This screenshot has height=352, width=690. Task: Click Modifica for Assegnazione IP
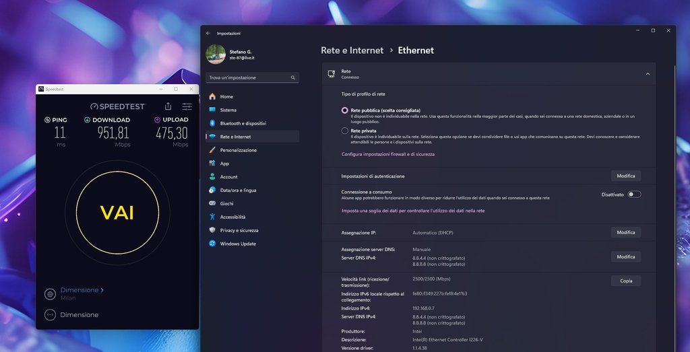[x=626, y=232]
